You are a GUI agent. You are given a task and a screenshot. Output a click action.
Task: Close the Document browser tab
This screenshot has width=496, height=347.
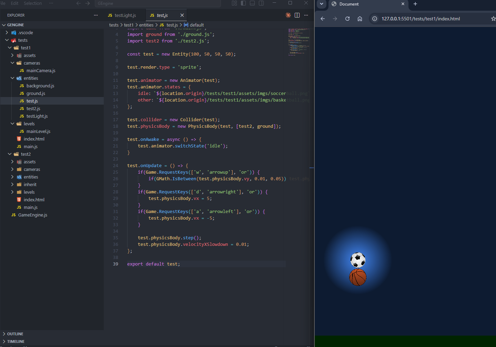click(x=403, y=4)
